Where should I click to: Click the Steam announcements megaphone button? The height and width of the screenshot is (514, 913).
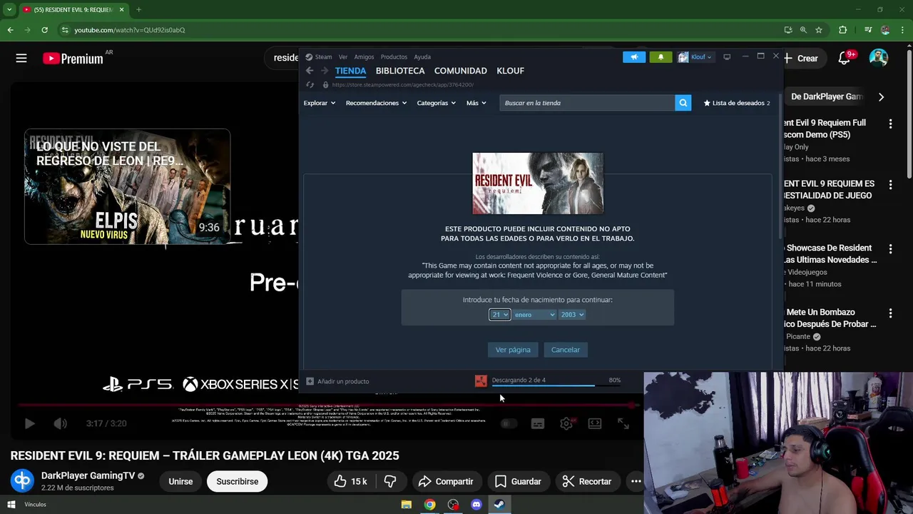[634, 57]
